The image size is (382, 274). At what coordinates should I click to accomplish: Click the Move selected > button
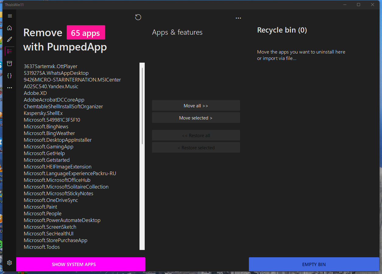click(x=196, y=118)
